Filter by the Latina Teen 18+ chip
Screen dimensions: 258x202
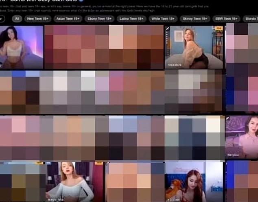(x=131, y=19)
